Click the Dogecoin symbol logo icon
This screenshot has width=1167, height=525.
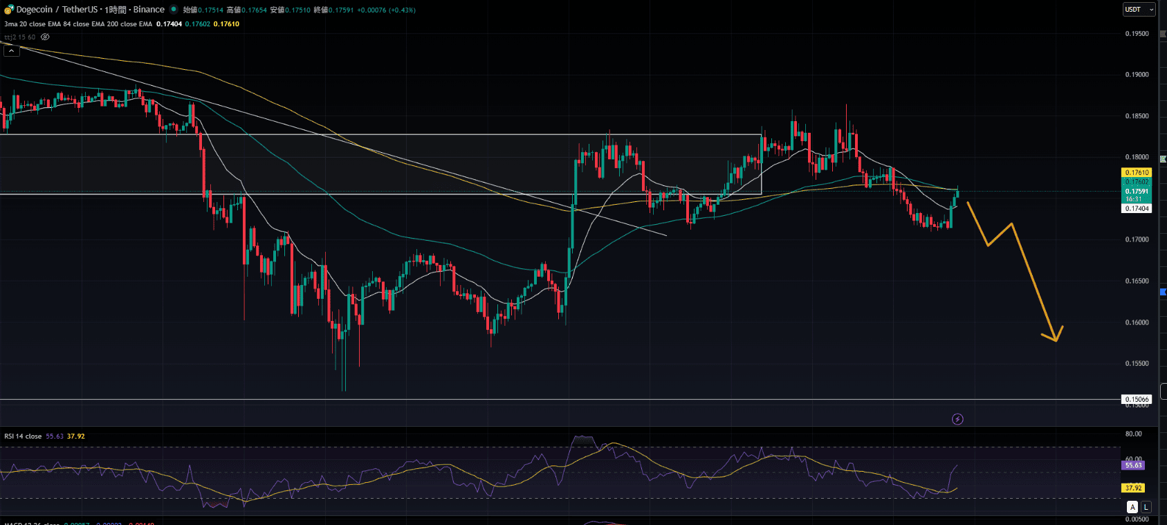9,10
